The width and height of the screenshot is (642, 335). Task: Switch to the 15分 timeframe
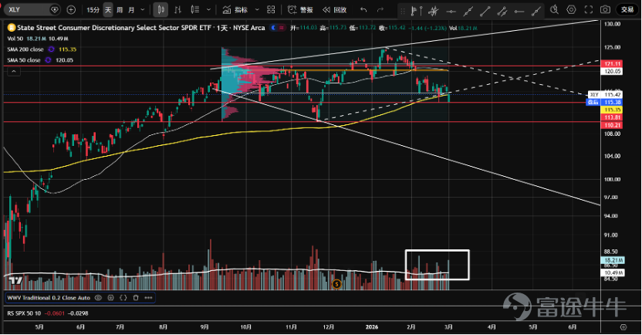coord(93,9)
